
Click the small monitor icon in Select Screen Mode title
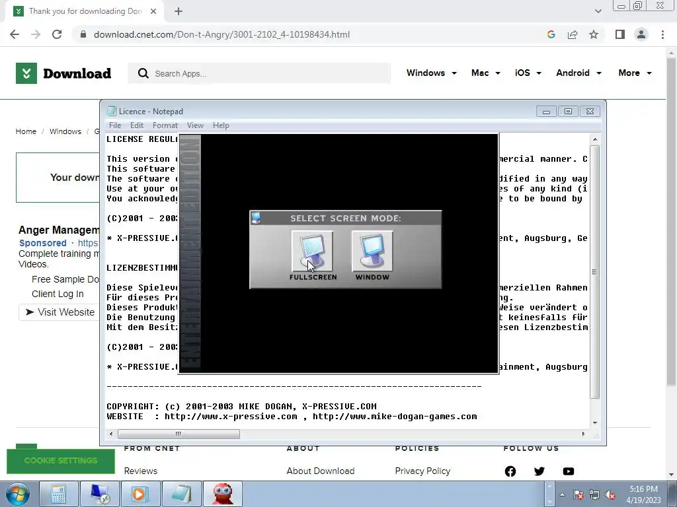256,218
